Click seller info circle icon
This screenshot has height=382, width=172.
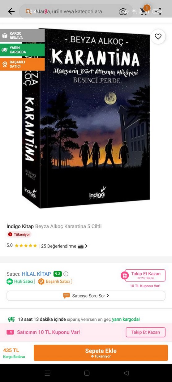(x=66, y=274)
